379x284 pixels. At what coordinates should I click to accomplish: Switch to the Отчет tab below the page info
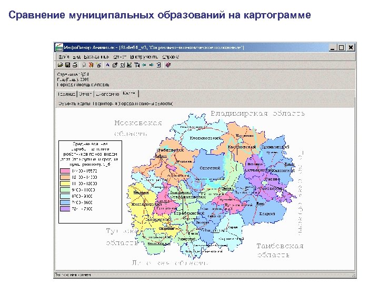(x=86, y=94)
